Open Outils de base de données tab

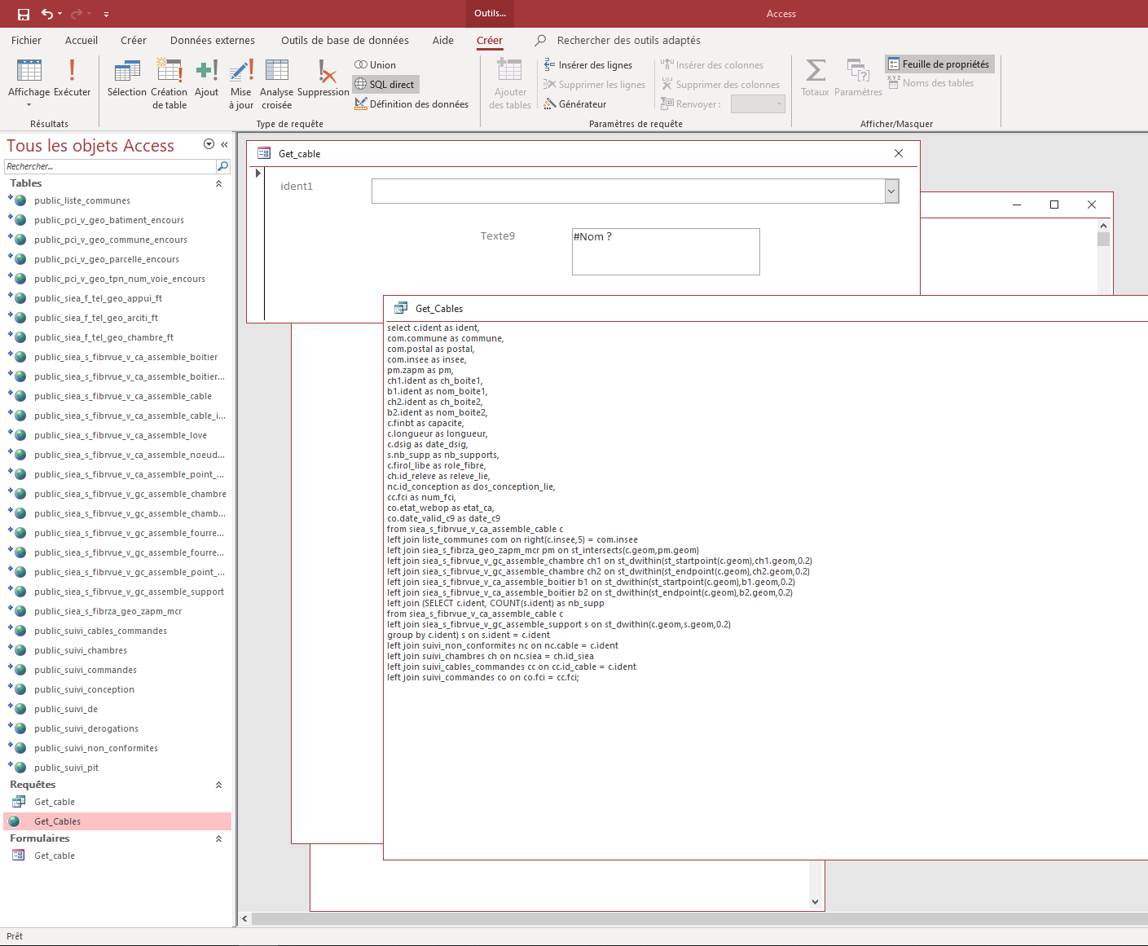click(x=345, y=41)
